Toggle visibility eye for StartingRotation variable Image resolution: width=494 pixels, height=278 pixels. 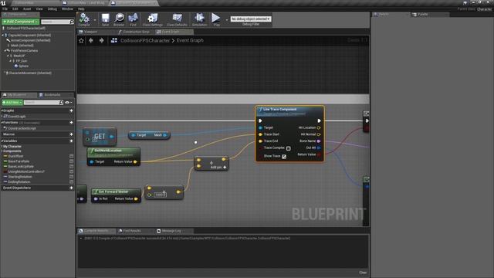(x=71, y=177)
